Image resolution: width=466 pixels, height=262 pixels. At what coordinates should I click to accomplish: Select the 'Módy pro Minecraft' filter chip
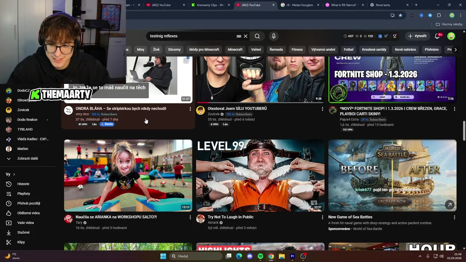pos(204,49)
